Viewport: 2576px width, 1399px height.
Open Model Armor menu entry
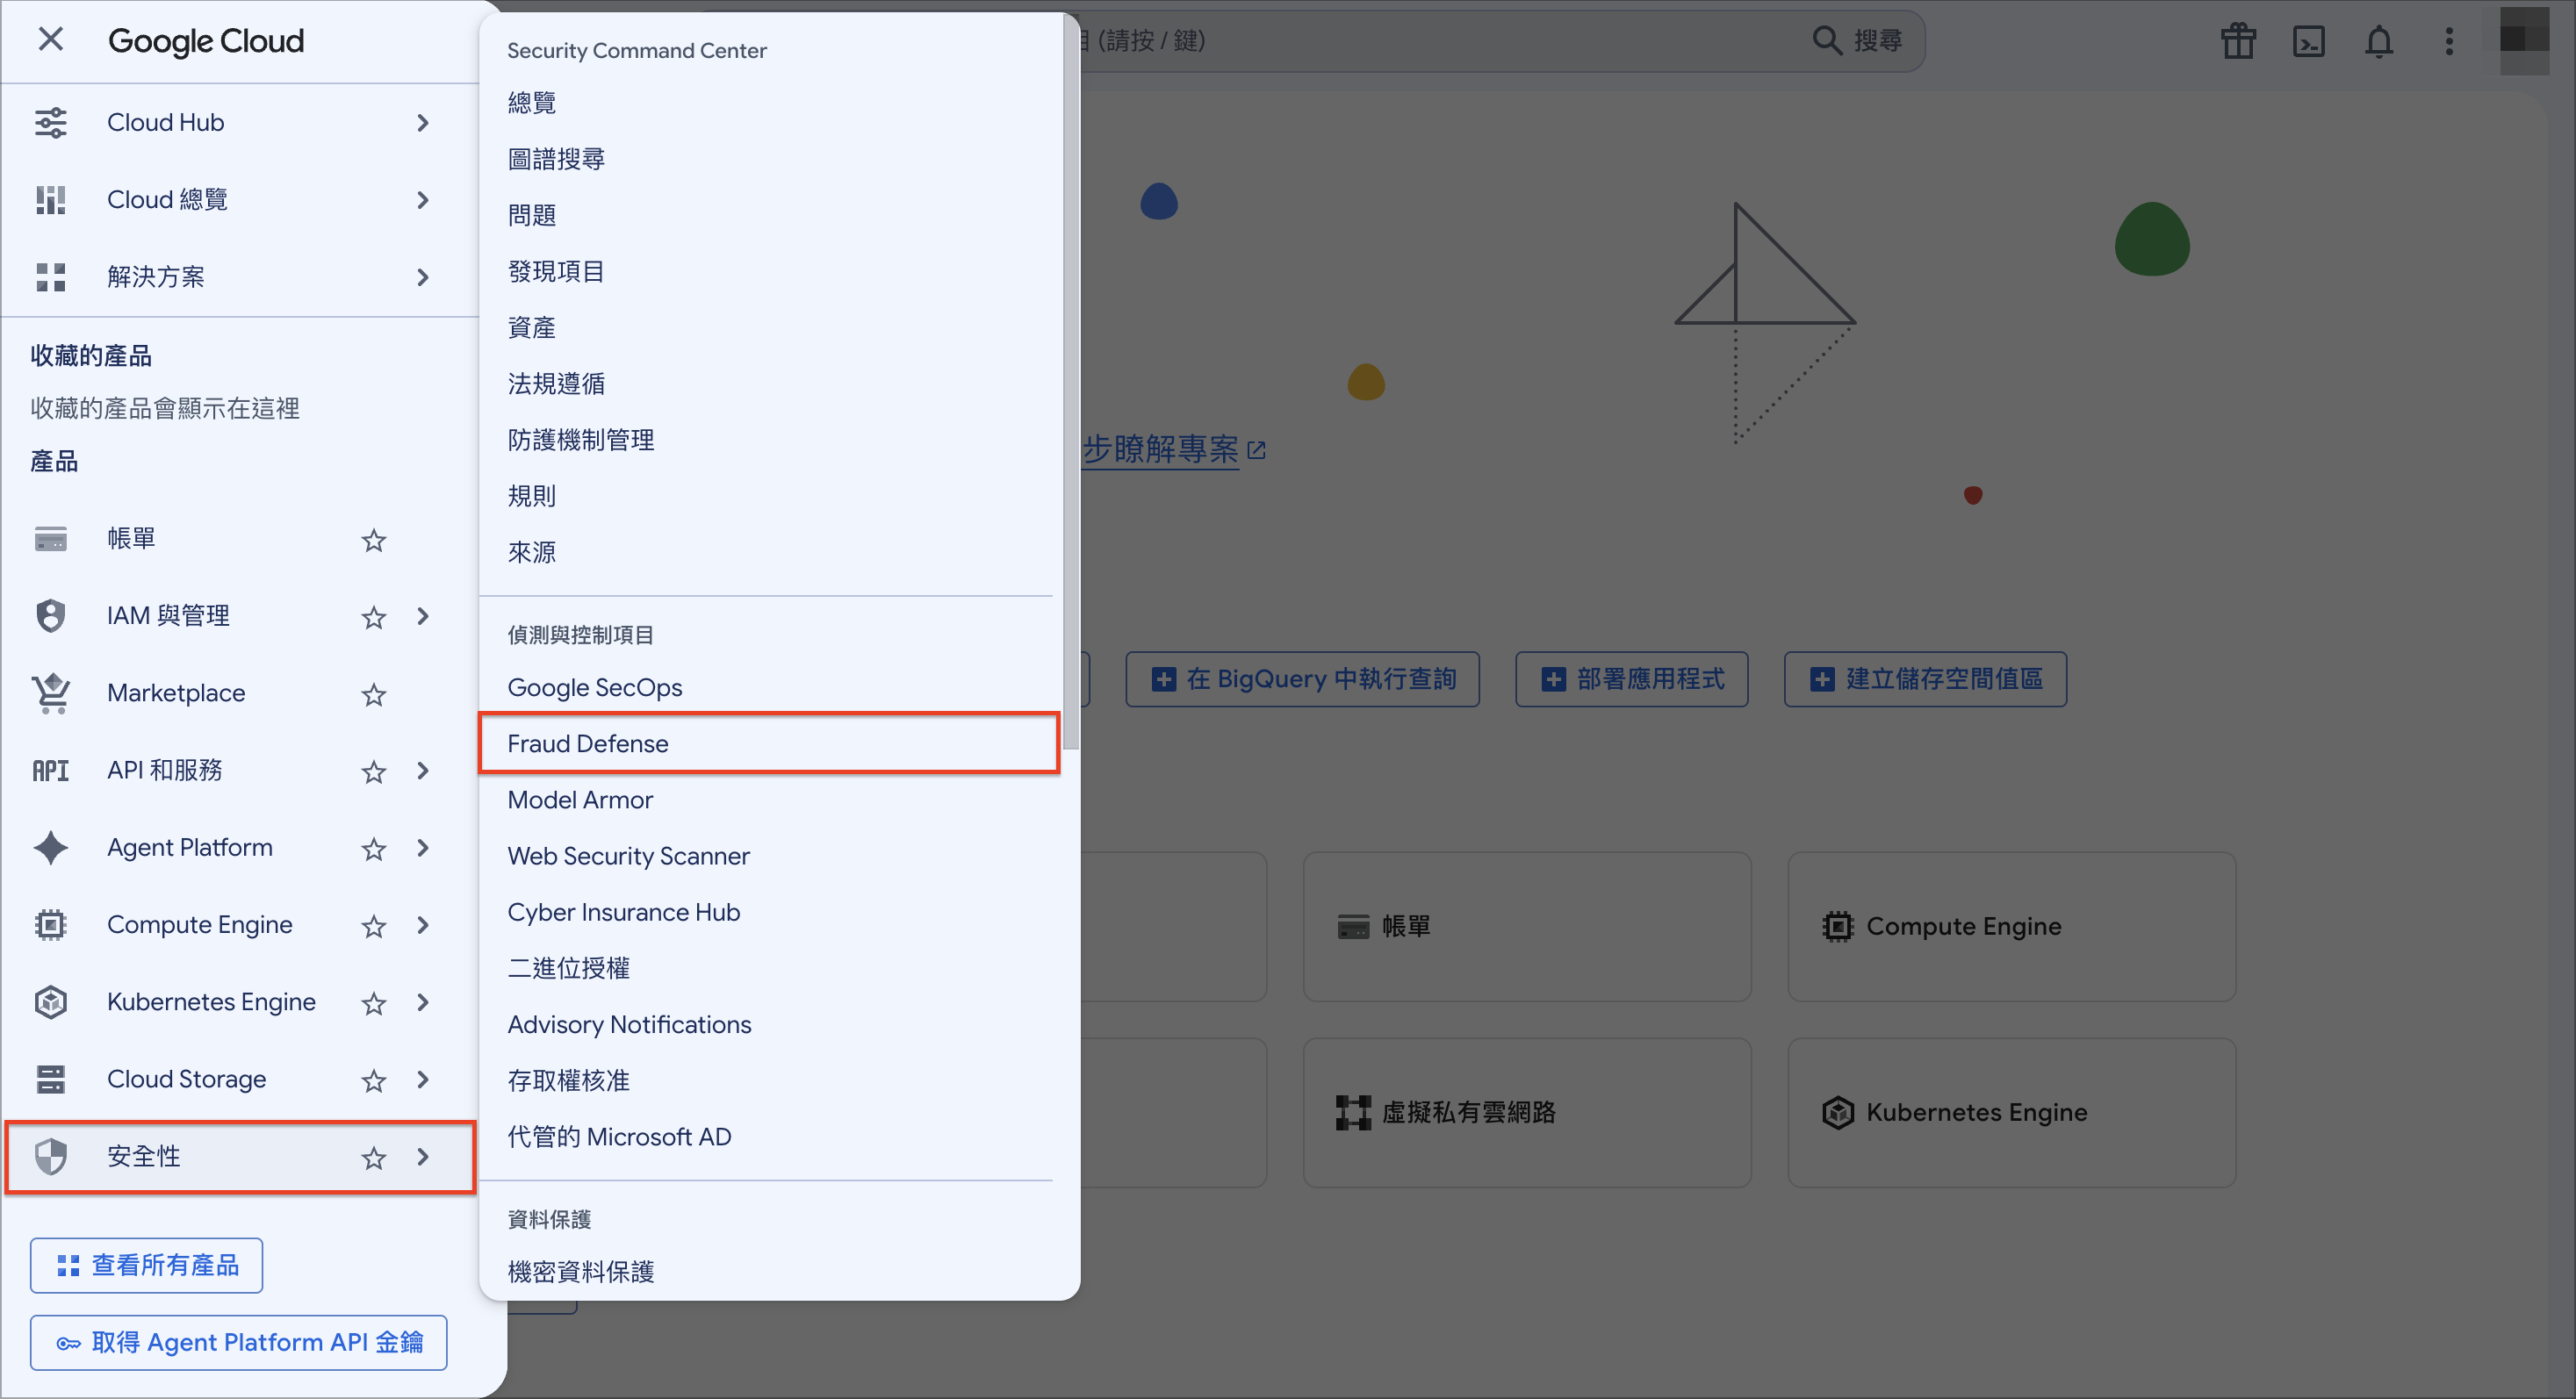click(x=769, y=800)
